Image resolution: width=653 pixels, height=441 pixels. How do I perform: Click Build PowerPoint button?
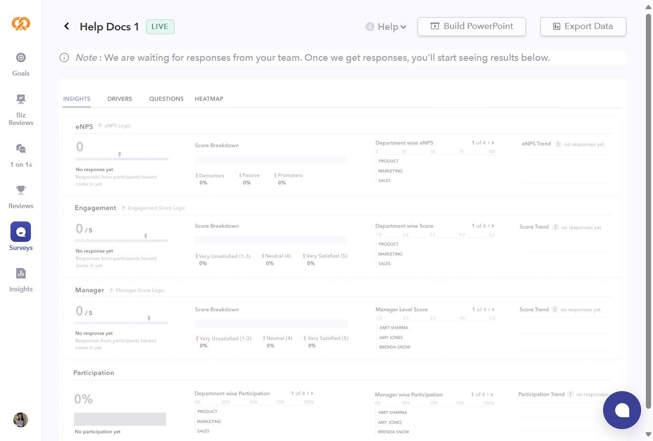471,27
